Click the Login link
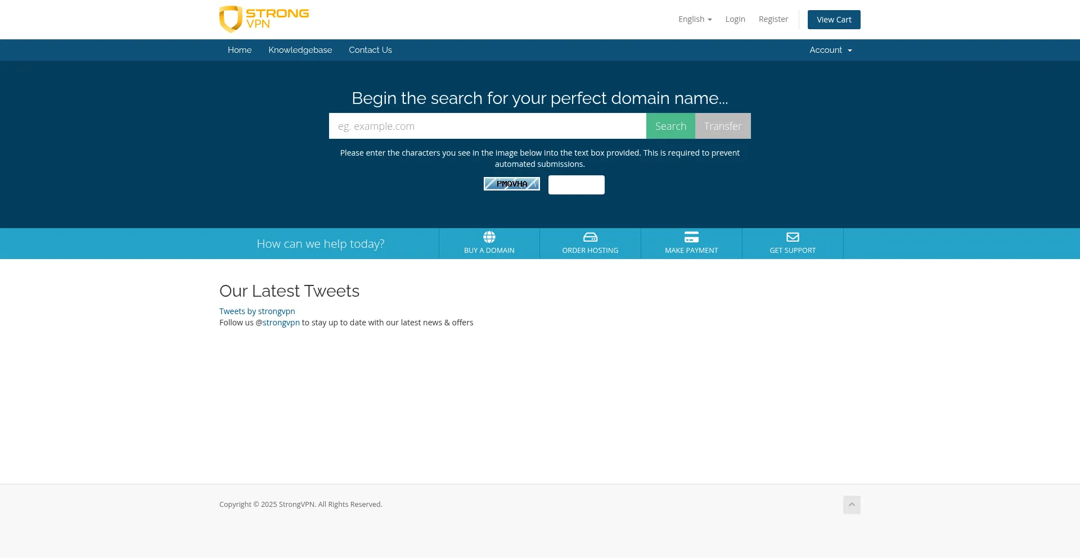 735,19
